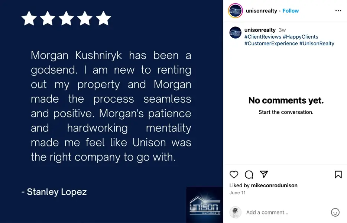Viewport: 347px width, 223px height.
Task: Click your profile avatar beside the comment box
Action: 236,212
